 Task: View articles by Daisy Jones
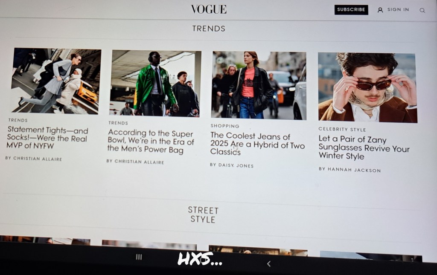tap(232, 165)
